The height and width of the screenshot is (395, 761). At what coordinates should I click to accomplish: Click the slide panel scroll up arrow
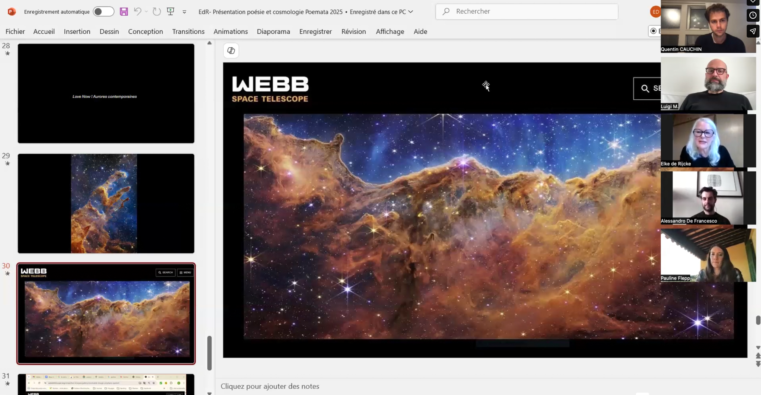209,43
